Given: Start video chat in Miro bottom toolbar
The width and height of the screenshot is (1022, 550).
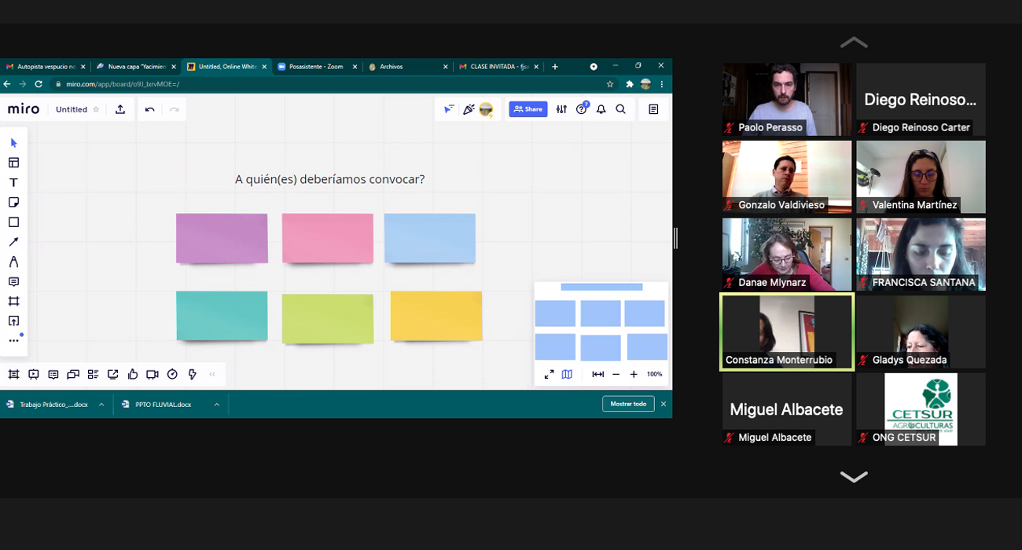Looking at the screenshot, I should pyautogui.click(x=153, y=375).
